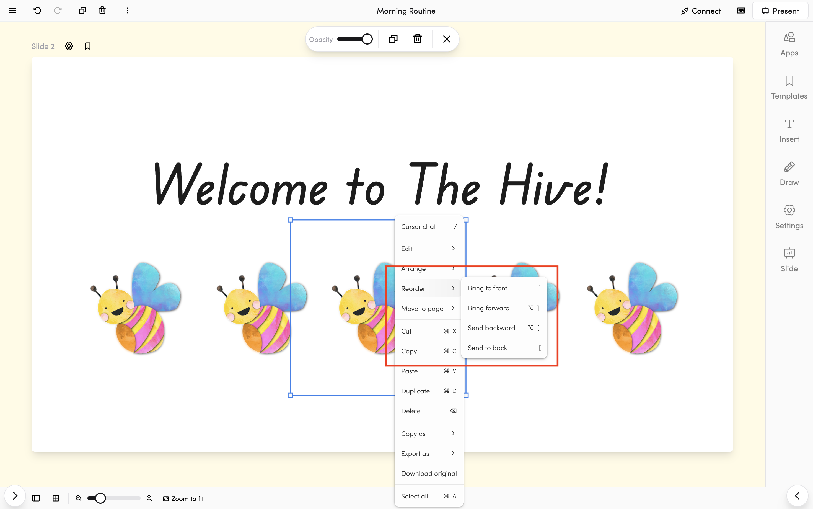This screenshot has width=813, height=509.
Task: Click the Zoom to fit button
Action: click(x=183, y=498)
